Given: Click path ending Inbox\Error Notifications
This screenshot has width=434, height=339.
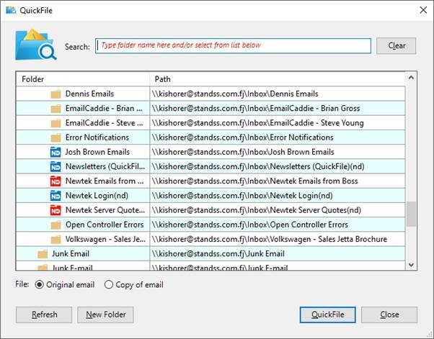Looking at the screenshot, I should tap(242, 137).
